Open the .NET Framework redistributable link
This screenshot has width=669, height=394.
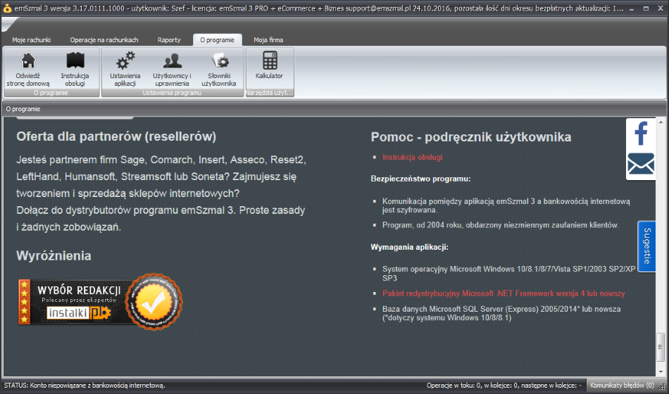(504, 293)
